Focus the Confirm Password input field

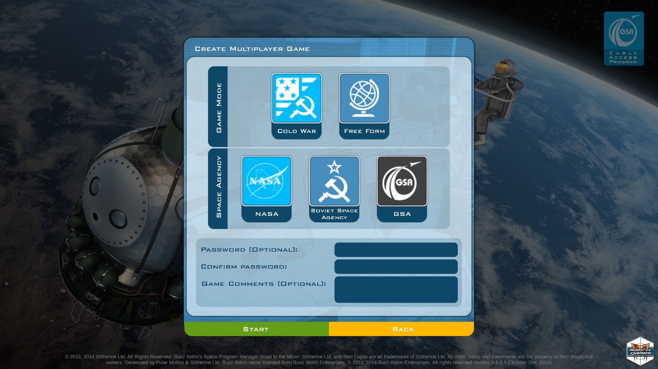point(396,266)
